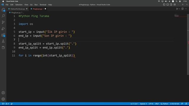
Task: Click 'import' keyword on line 3
Action: 23,24
